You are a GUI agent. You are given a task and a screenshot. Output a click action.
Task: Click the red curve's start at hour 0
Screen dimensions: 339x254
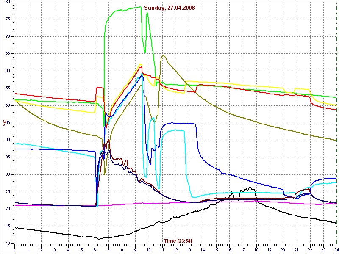15,94
